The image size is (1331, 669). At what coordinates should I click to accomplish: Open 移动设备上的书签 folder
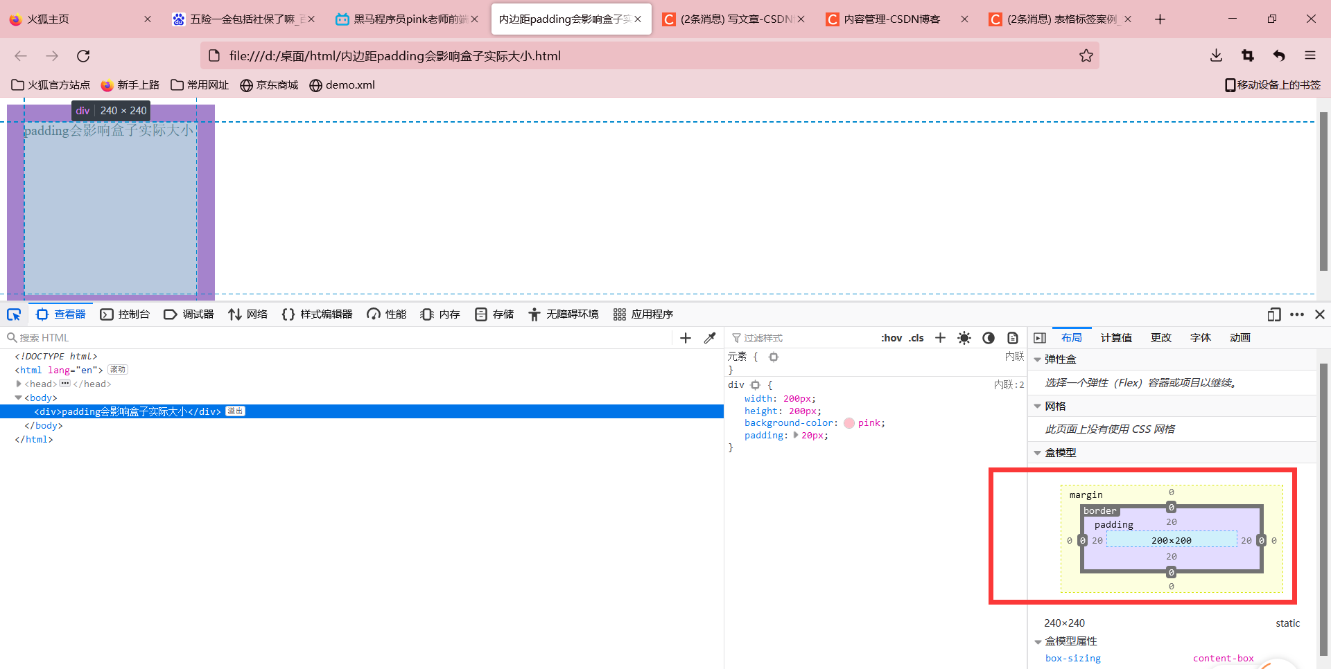1272,85
